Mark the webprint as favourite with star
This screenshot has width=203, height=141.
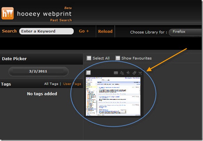128,73
